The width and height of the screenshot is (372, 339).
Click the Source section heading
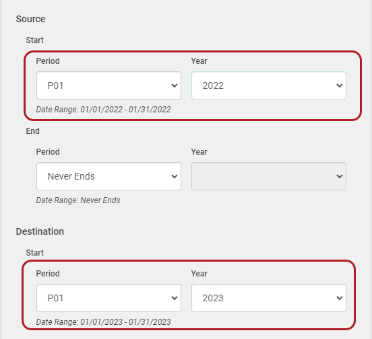(x=30, y=19)
